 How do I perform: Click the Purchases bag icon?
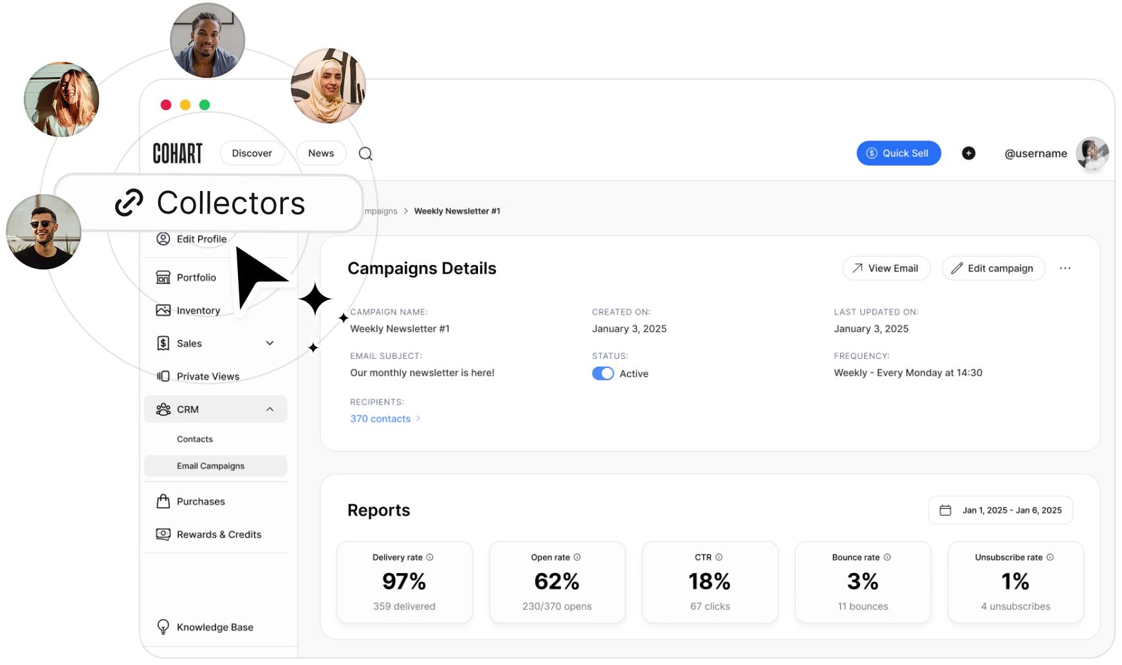[x=163, y=501]
